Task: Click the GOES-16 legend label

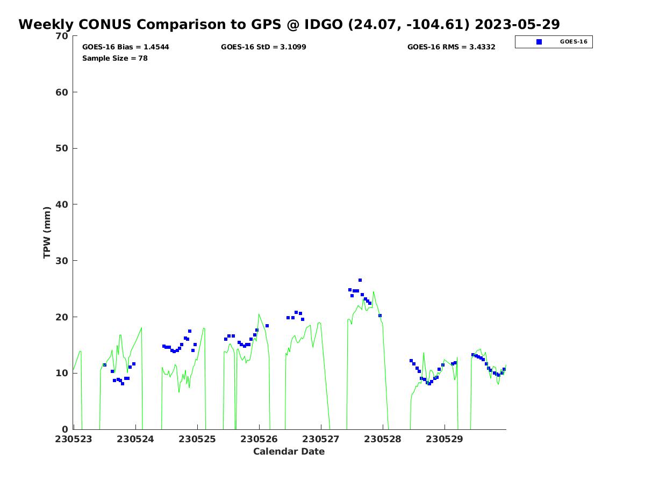Action: (573, 42)
